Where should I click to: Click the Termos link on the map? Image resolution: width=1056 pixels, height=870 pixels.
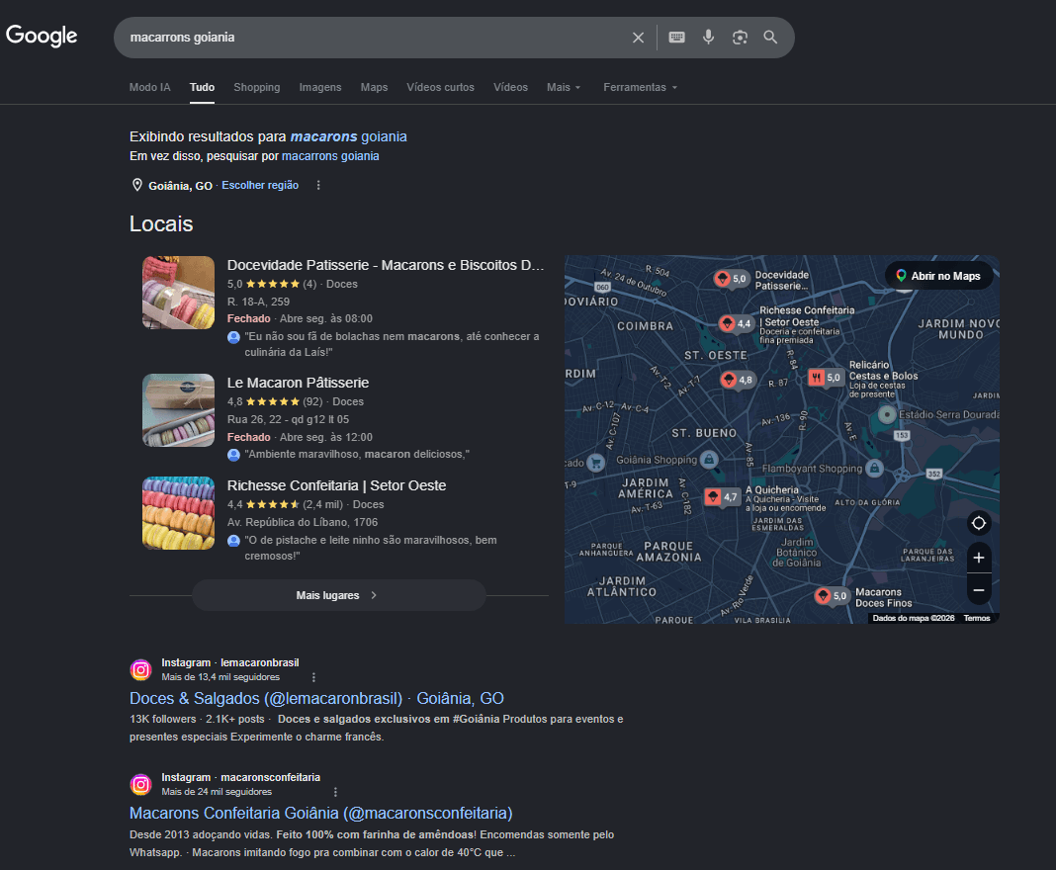point(977,618)
